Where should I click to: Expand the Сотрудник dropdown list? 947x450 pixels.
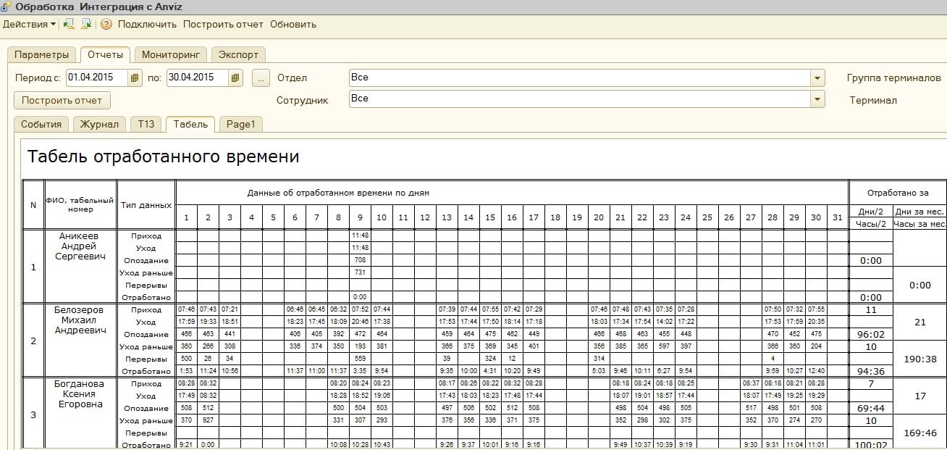(x=817, y=99)
